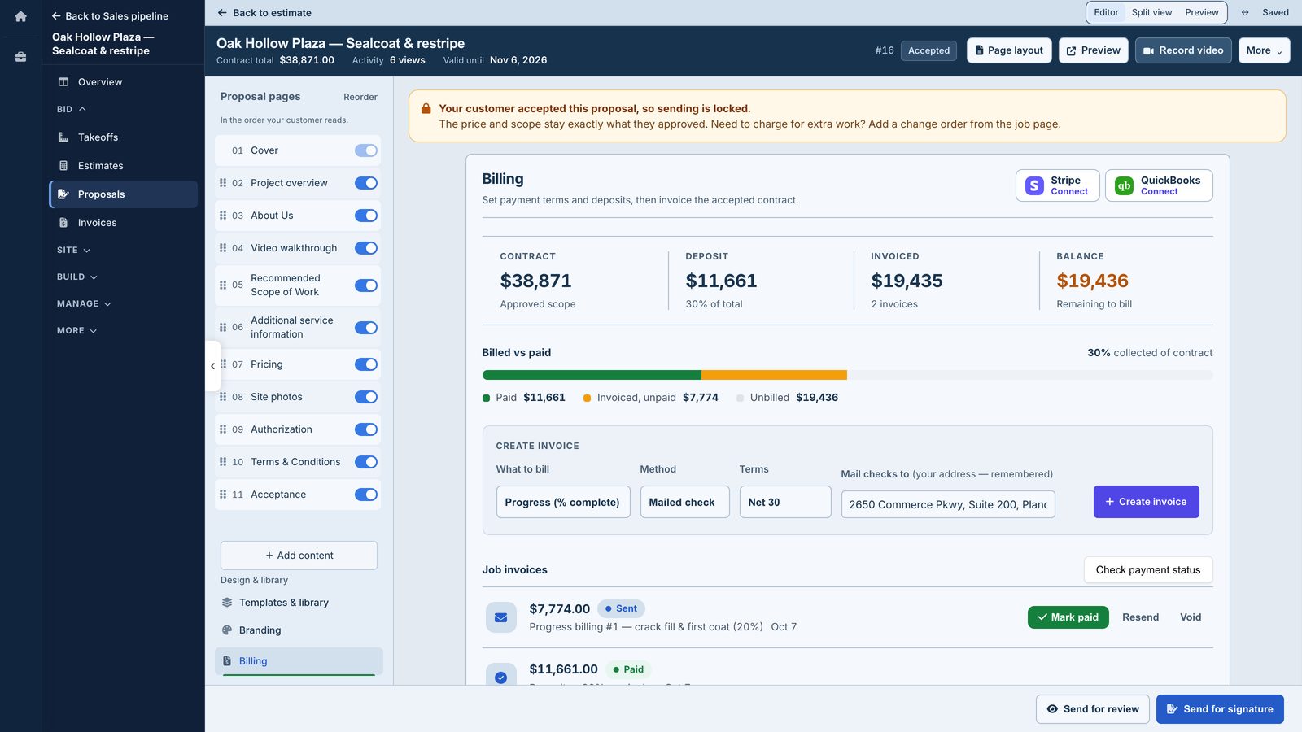Toggle the Cover page switch
1302x732 pixels.
pos(366,150)
